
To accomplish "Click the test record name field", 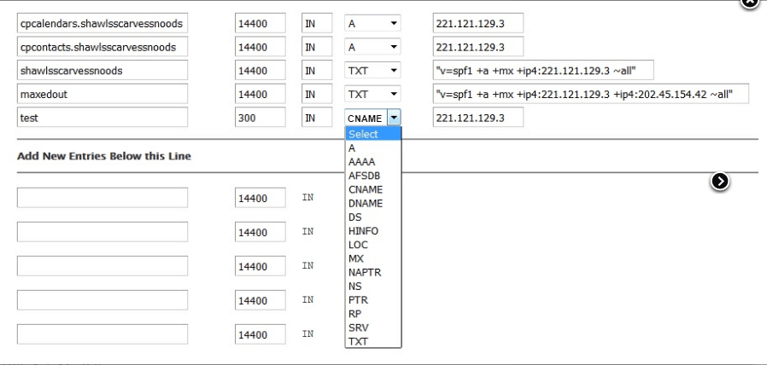I will (x=102, y=118).
